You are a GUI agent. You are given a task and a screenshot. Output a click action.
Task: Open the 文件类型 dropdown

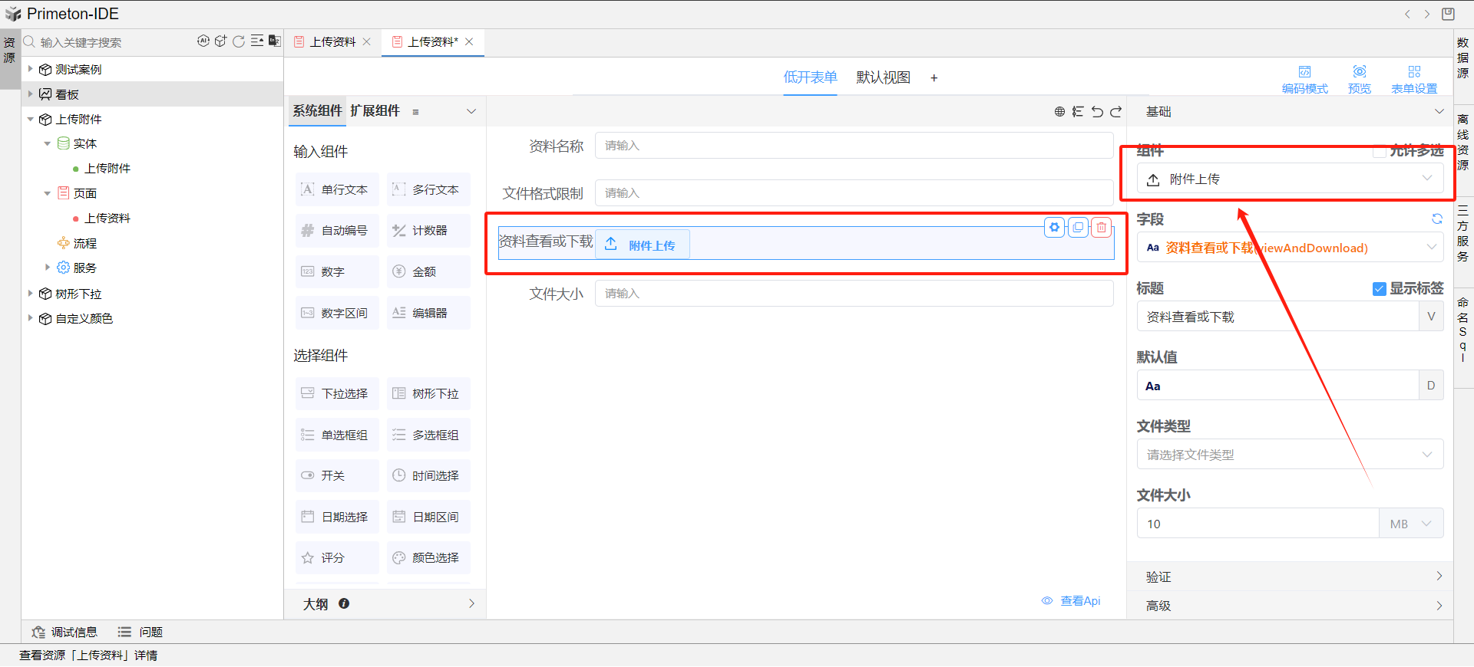[1290, 455]
